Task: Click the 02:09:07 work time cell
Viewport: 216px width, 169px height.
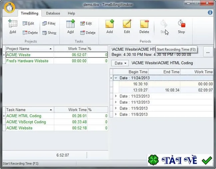Action: tap(197, 90)
